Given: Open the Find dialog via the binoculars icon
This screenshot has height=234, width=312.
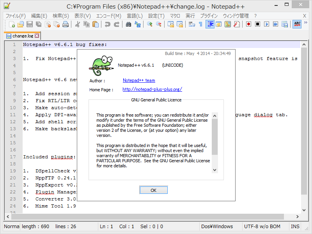Looking at the screenshot, I should pos(129,24).
